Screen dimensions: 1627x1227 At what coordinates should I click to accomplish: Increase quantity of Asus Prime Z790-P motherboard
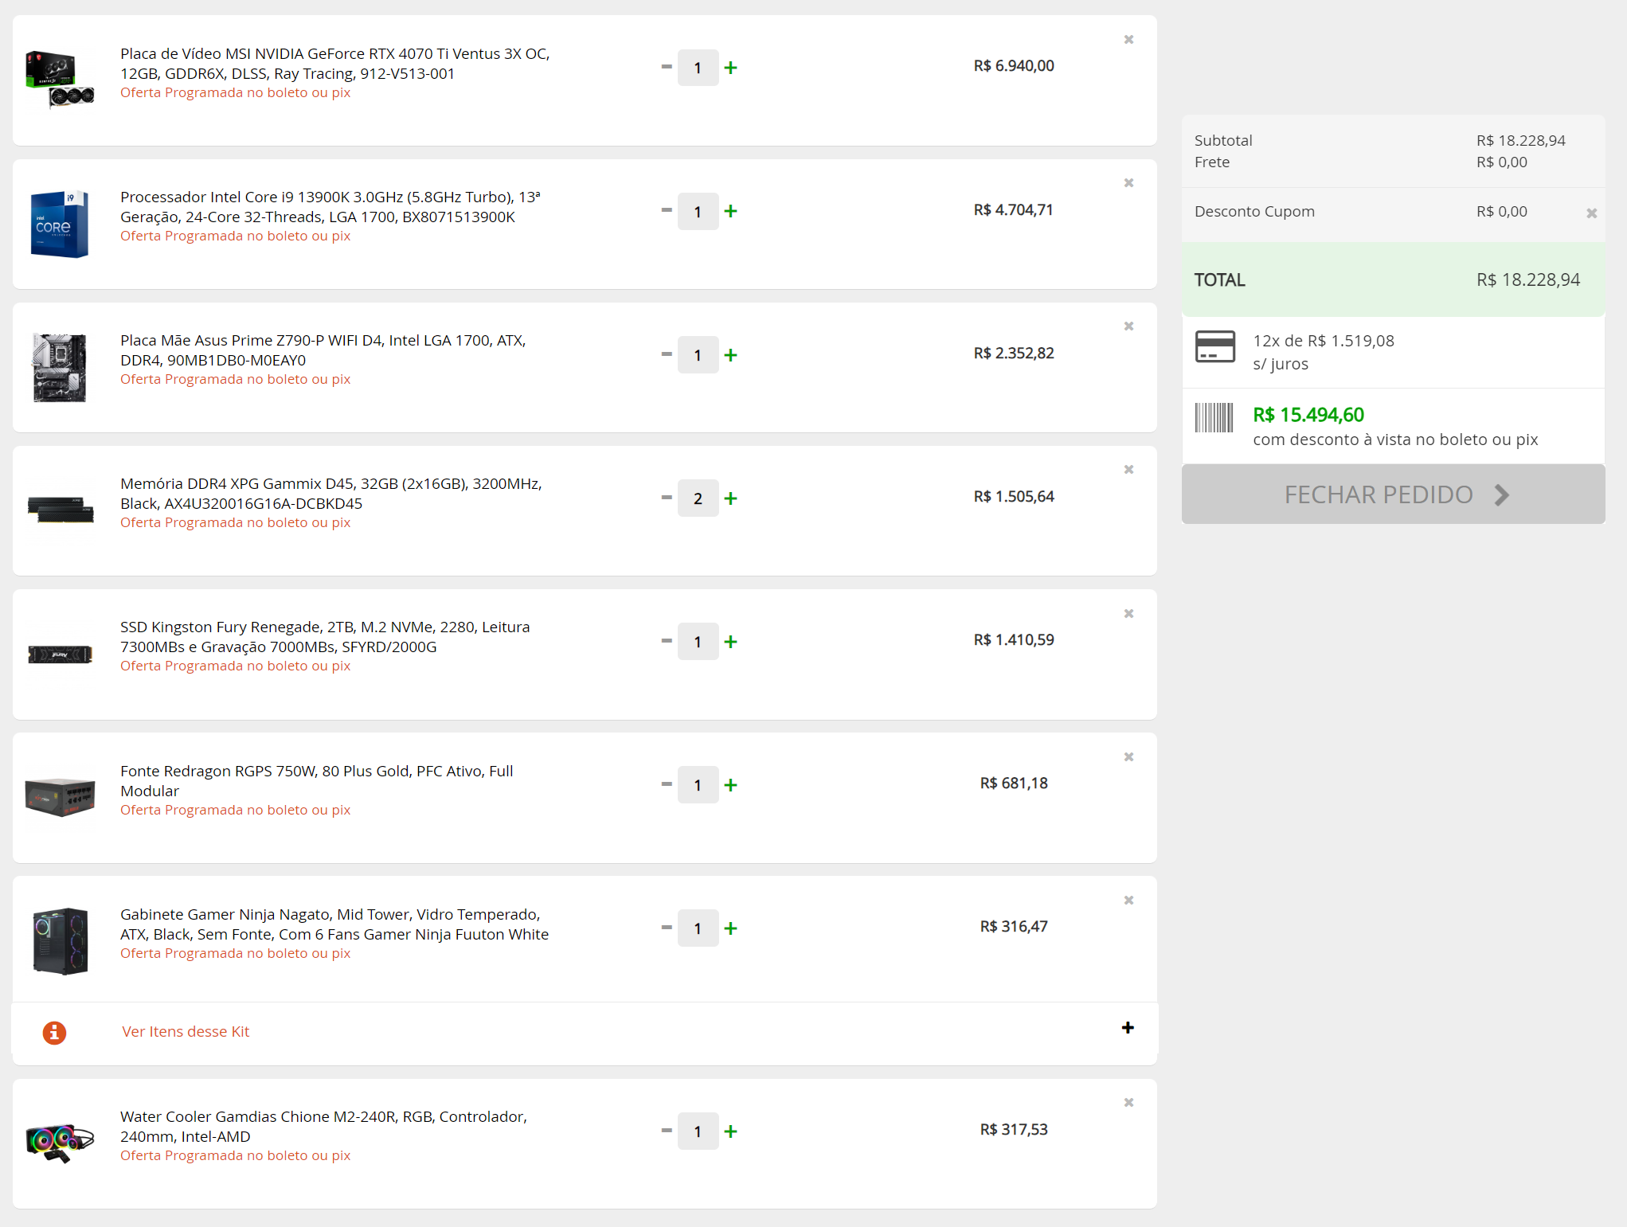click(x=730, y=354)
